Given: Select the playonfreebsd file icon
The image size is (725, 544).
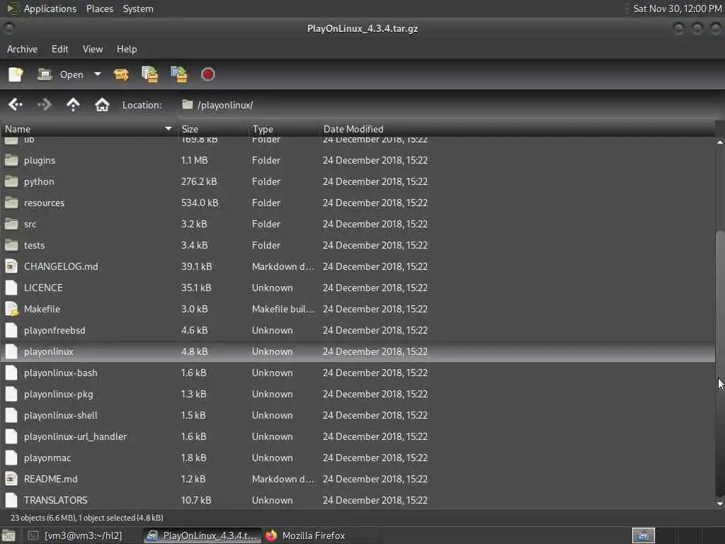Looking at the screenshot, I should (x=11, y=330).
